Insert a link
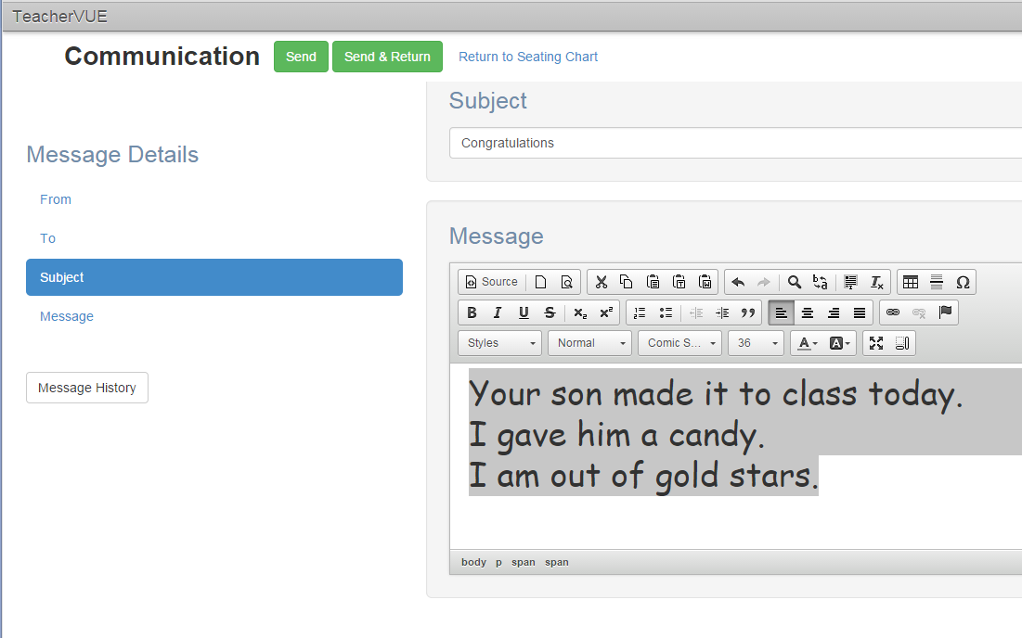The height and width of the screenshot is (638, 1022). (x=893, y=313)
